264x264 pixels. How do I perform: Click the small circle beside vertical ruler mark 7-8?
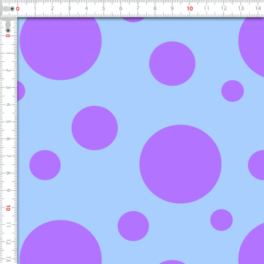tap(45, 165)
